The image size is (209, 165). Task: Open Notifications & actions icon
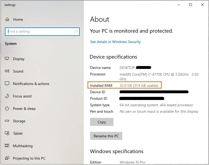pyautogui.click(x=7, y=83)
